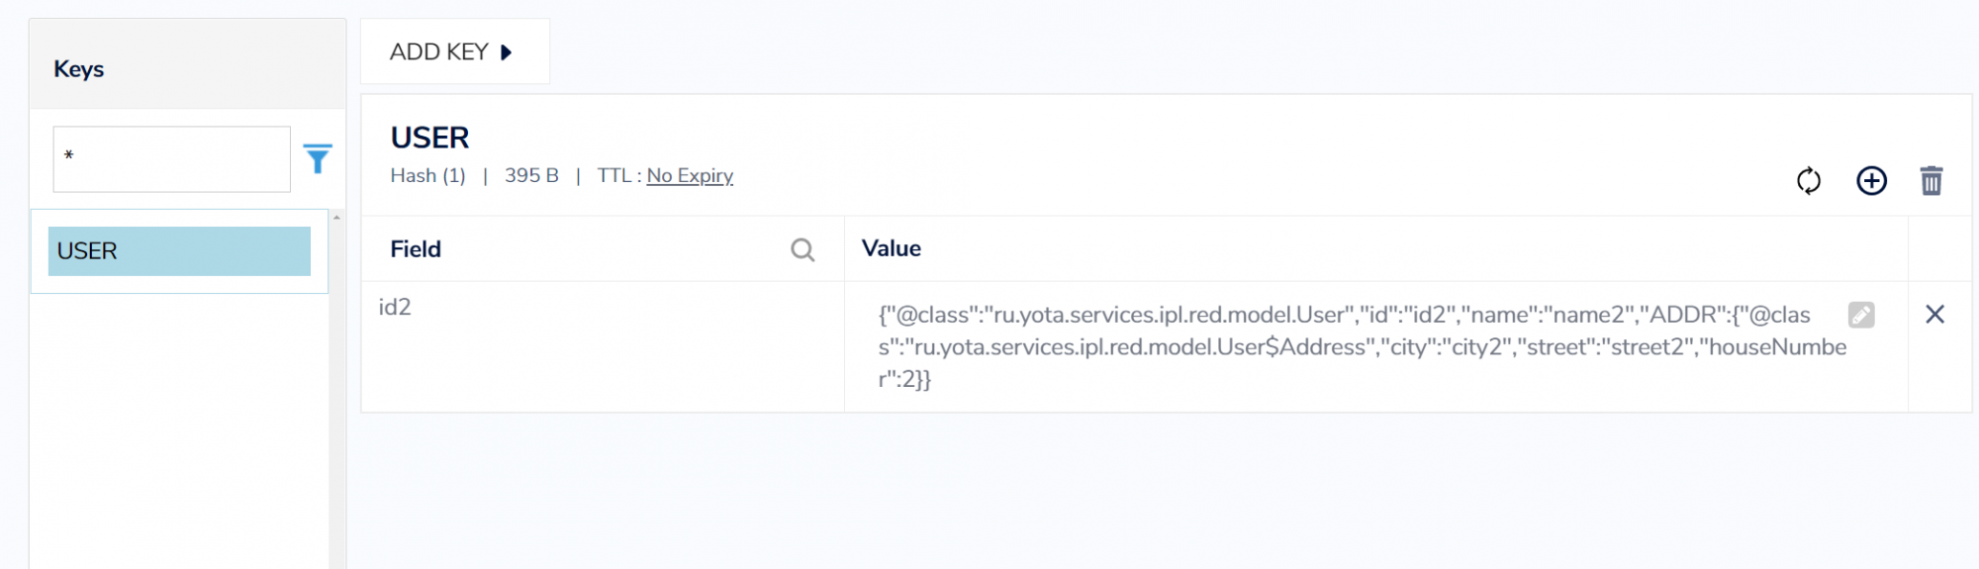Remove the id2 field with X icon
The height and width of the screenshot is (569, 1979).
pos(1934,315)
